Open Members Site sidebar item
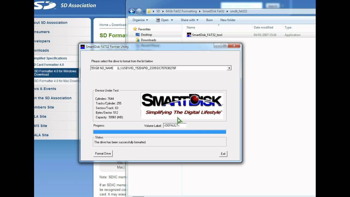This screenshot has height=197, width=350. [x=44, y=108]
